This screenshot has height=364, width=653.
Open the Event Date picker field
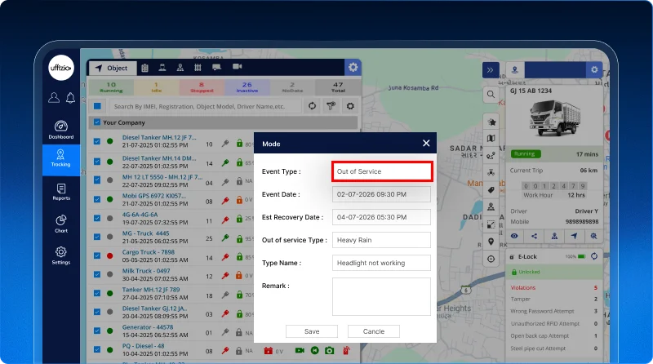coord(381,194)
